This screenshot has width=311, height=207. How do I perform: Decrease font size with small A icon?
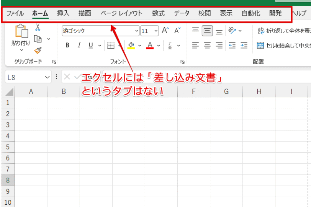tap(177, 31)
